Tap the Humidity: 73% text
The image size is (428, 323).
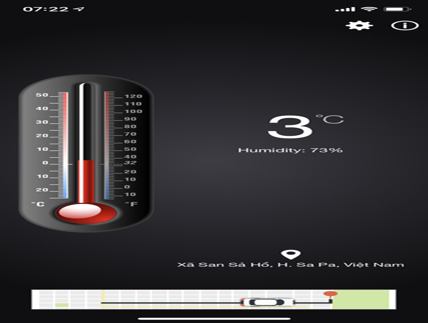290,150
